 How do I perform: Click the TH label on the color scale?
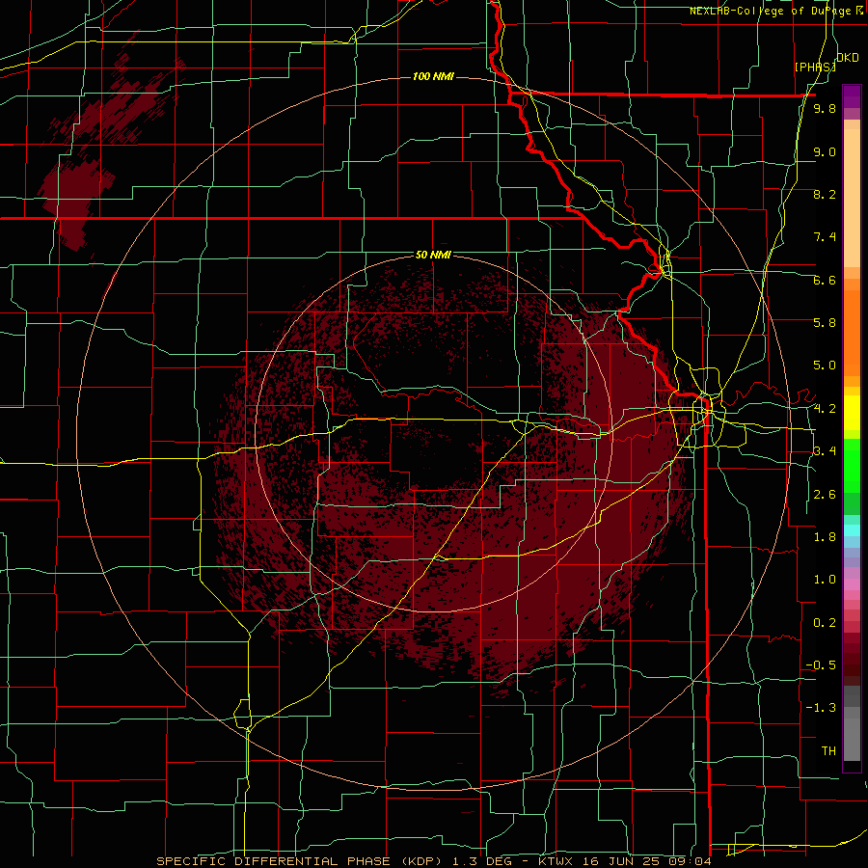(x=828, y=750)
